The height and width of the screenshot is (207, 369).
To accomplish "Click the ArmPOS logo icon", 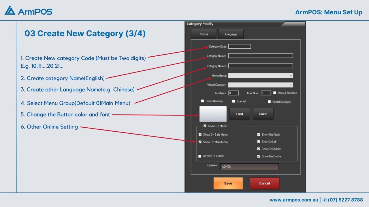I will pos(10,11).
